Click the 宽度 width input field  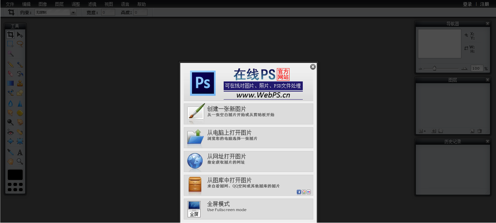(108, 13)
